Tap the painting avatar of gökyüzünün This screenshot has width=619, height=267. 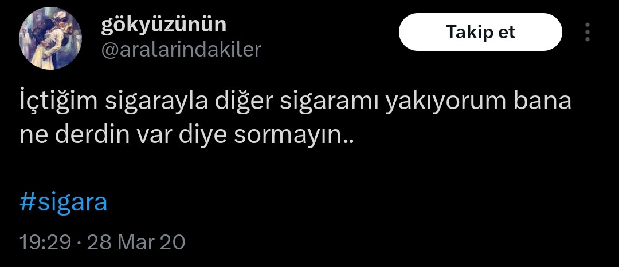[50, 38]
